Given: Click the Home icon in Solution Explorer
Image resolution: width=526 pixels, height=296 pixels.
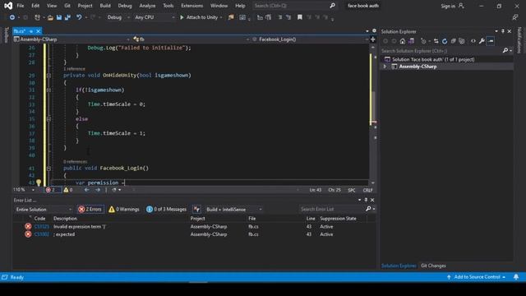Looking at the screenshot, I should (x=403, y=41).
